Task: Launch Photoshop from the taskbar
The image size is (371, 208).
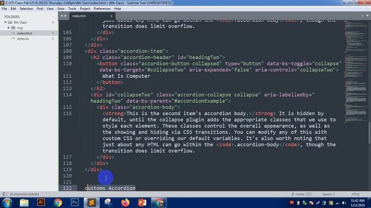Action: [75, 202]
